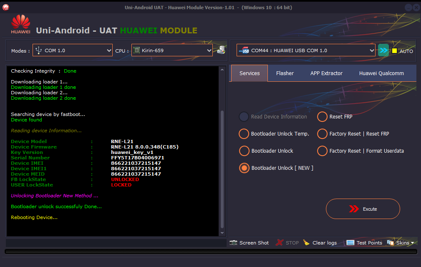Click the USB port icon beside COM44

[244, 50]
